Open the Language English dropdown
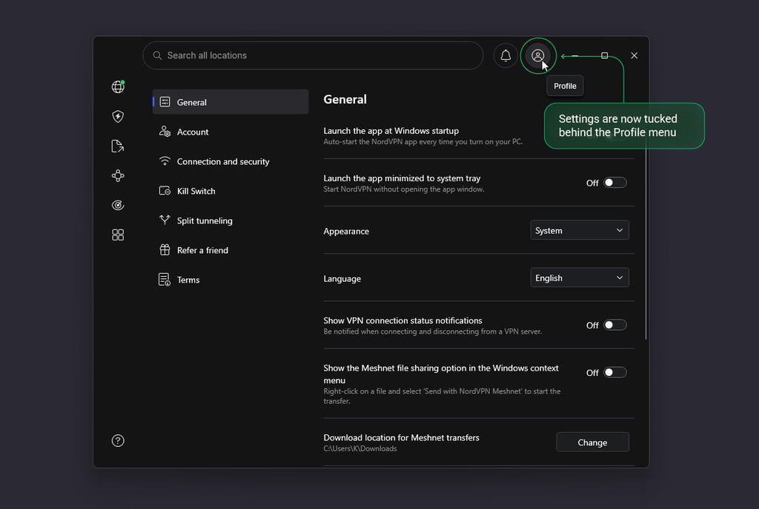This screenshot has width=759, height=509. pyautogui.click(x=580, y=277)
